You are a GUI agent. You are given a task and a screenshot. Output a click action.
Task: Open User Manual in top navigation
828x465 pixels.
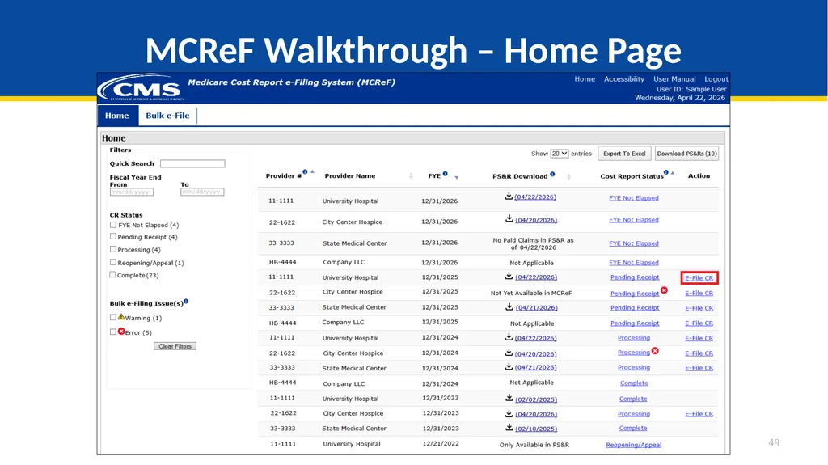674,78
